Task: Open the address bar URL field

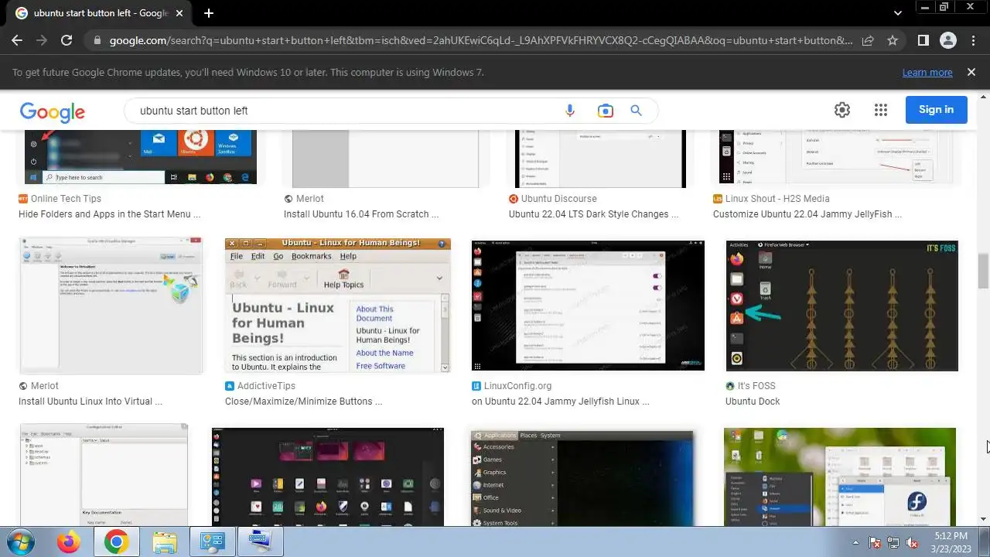Action: point(480,40)
